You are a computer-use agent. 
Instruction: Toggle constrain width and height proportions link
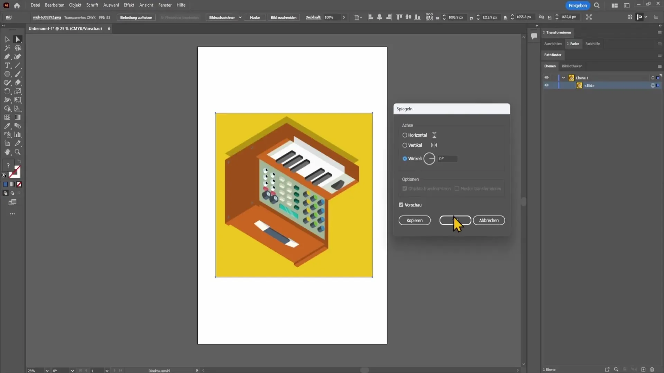[x=541, y=17]
